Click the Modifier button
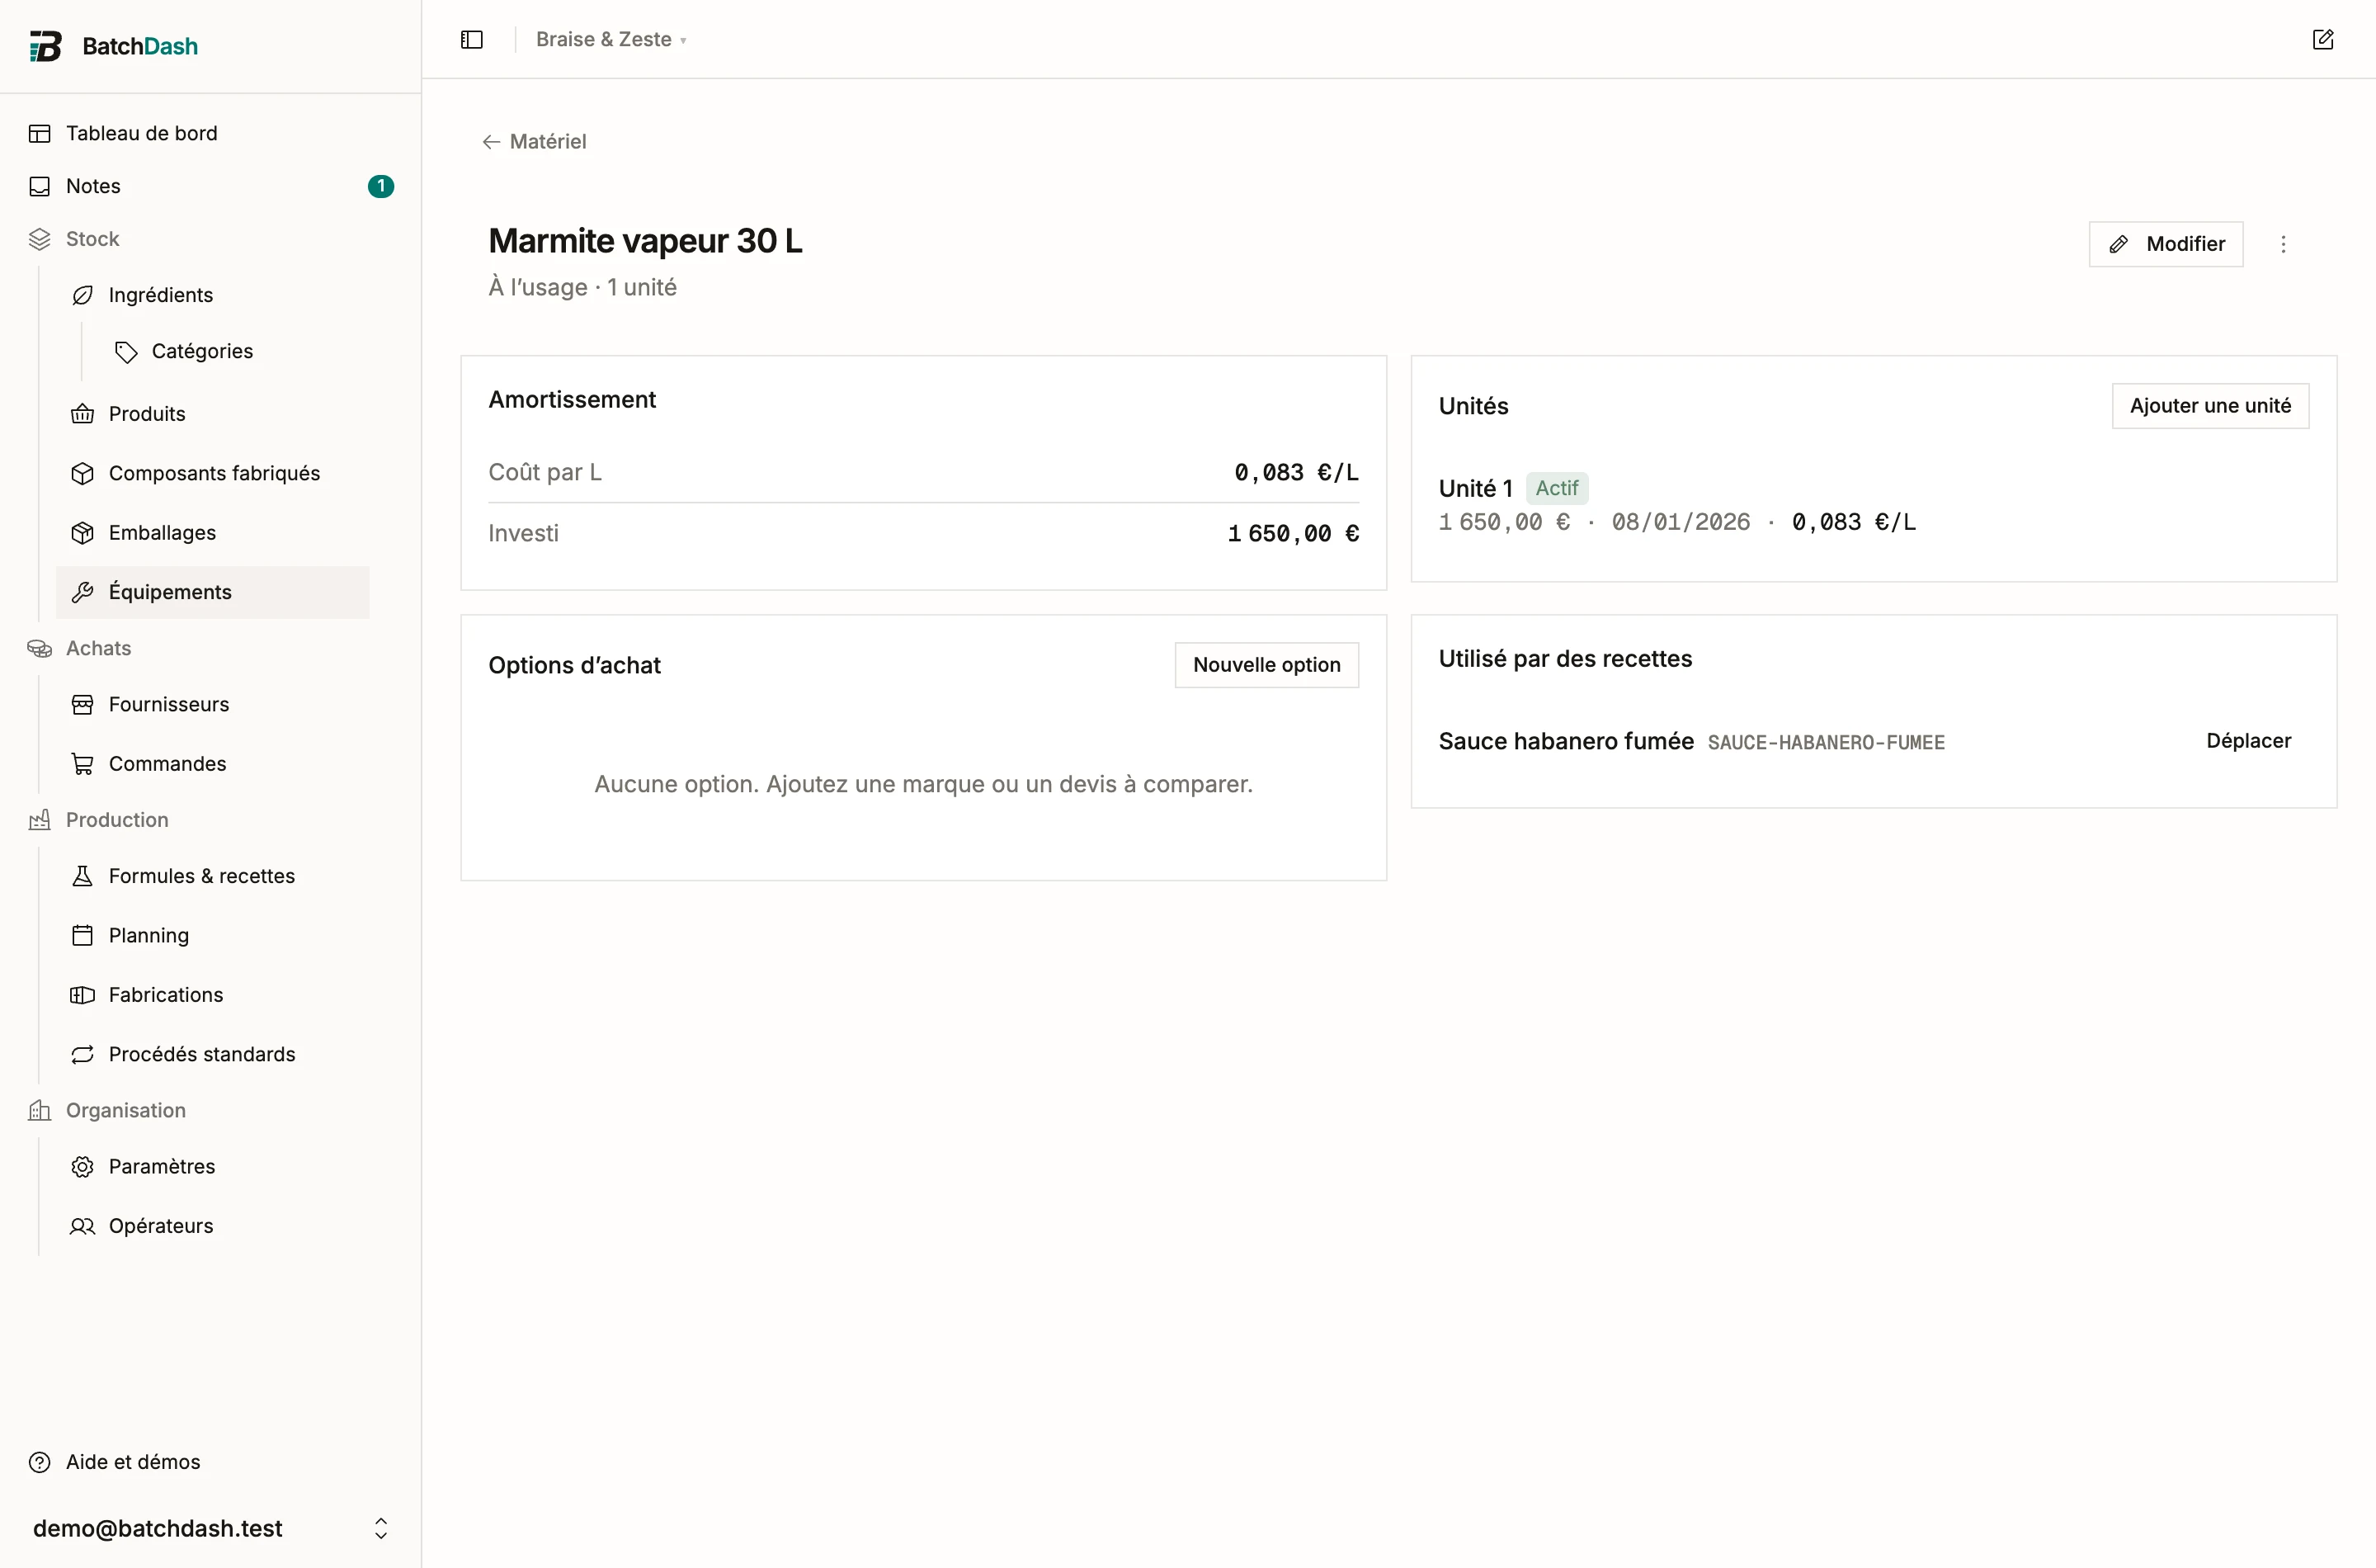This screenshot has width=2376, height=1568. click(2166, 244)
